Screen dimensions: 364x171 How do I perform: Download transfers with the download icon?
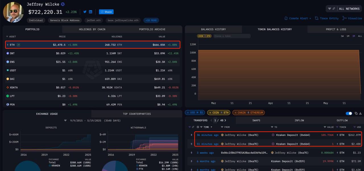coord(360,114)
